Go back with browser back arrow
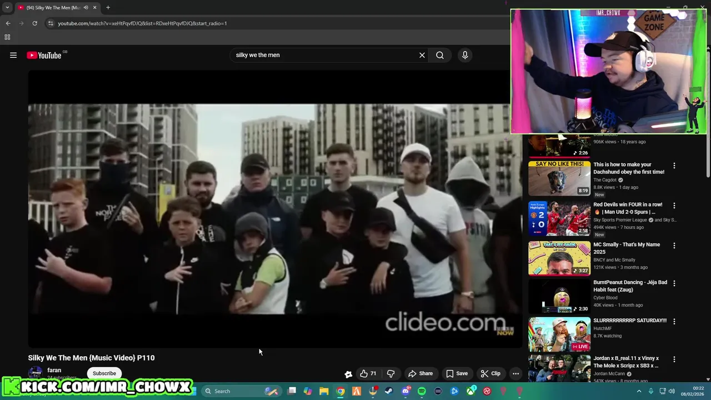Viewport: 711px width, 400px height. (8, 23)
